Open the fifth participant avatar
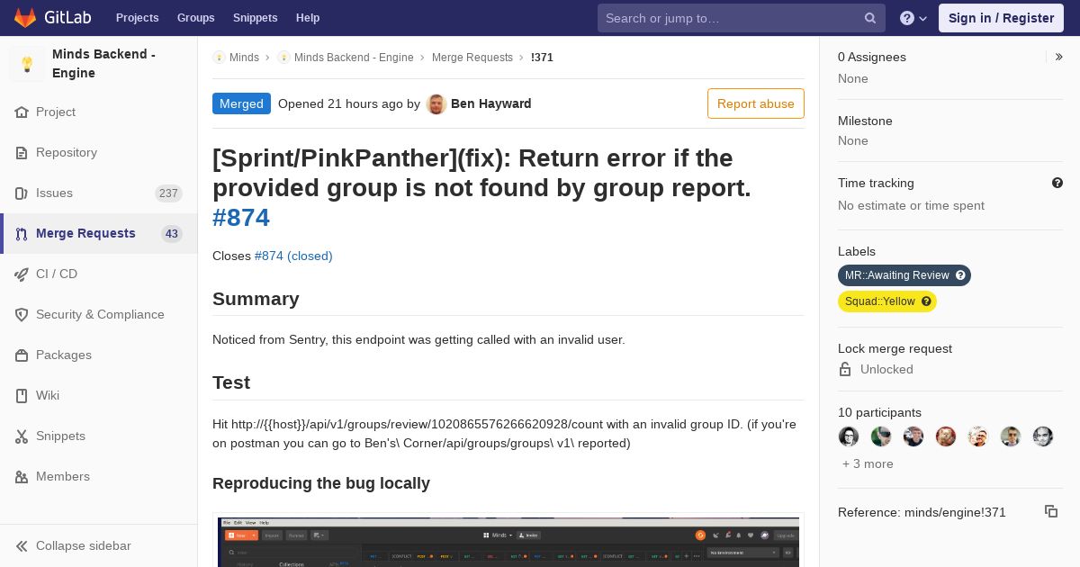This screenshot has height=567, width=1080. click(978, 436)
